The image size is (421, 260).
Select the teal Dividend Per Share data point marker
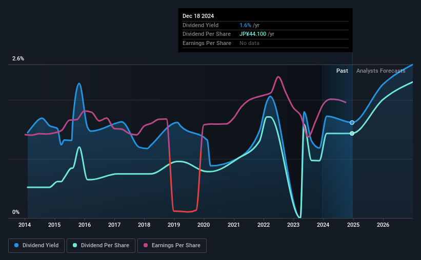coord(352,133)
